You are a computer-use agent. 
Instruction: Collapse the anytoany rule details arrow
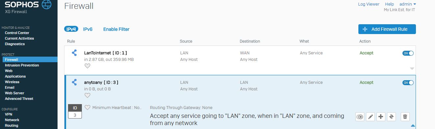(413, 125)
